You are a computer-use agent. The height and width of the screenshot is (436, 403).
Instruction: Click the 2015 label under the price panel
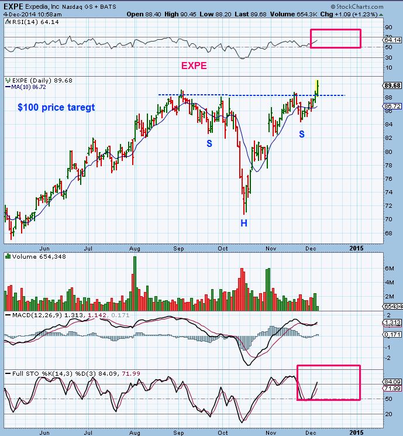tap(356, 248)
